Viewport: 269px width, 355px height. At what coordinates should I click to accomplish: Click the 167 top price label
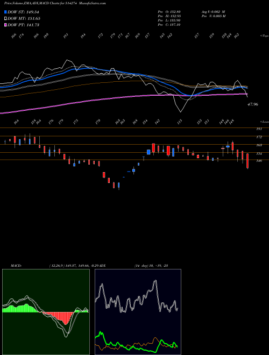click(128, 35)
